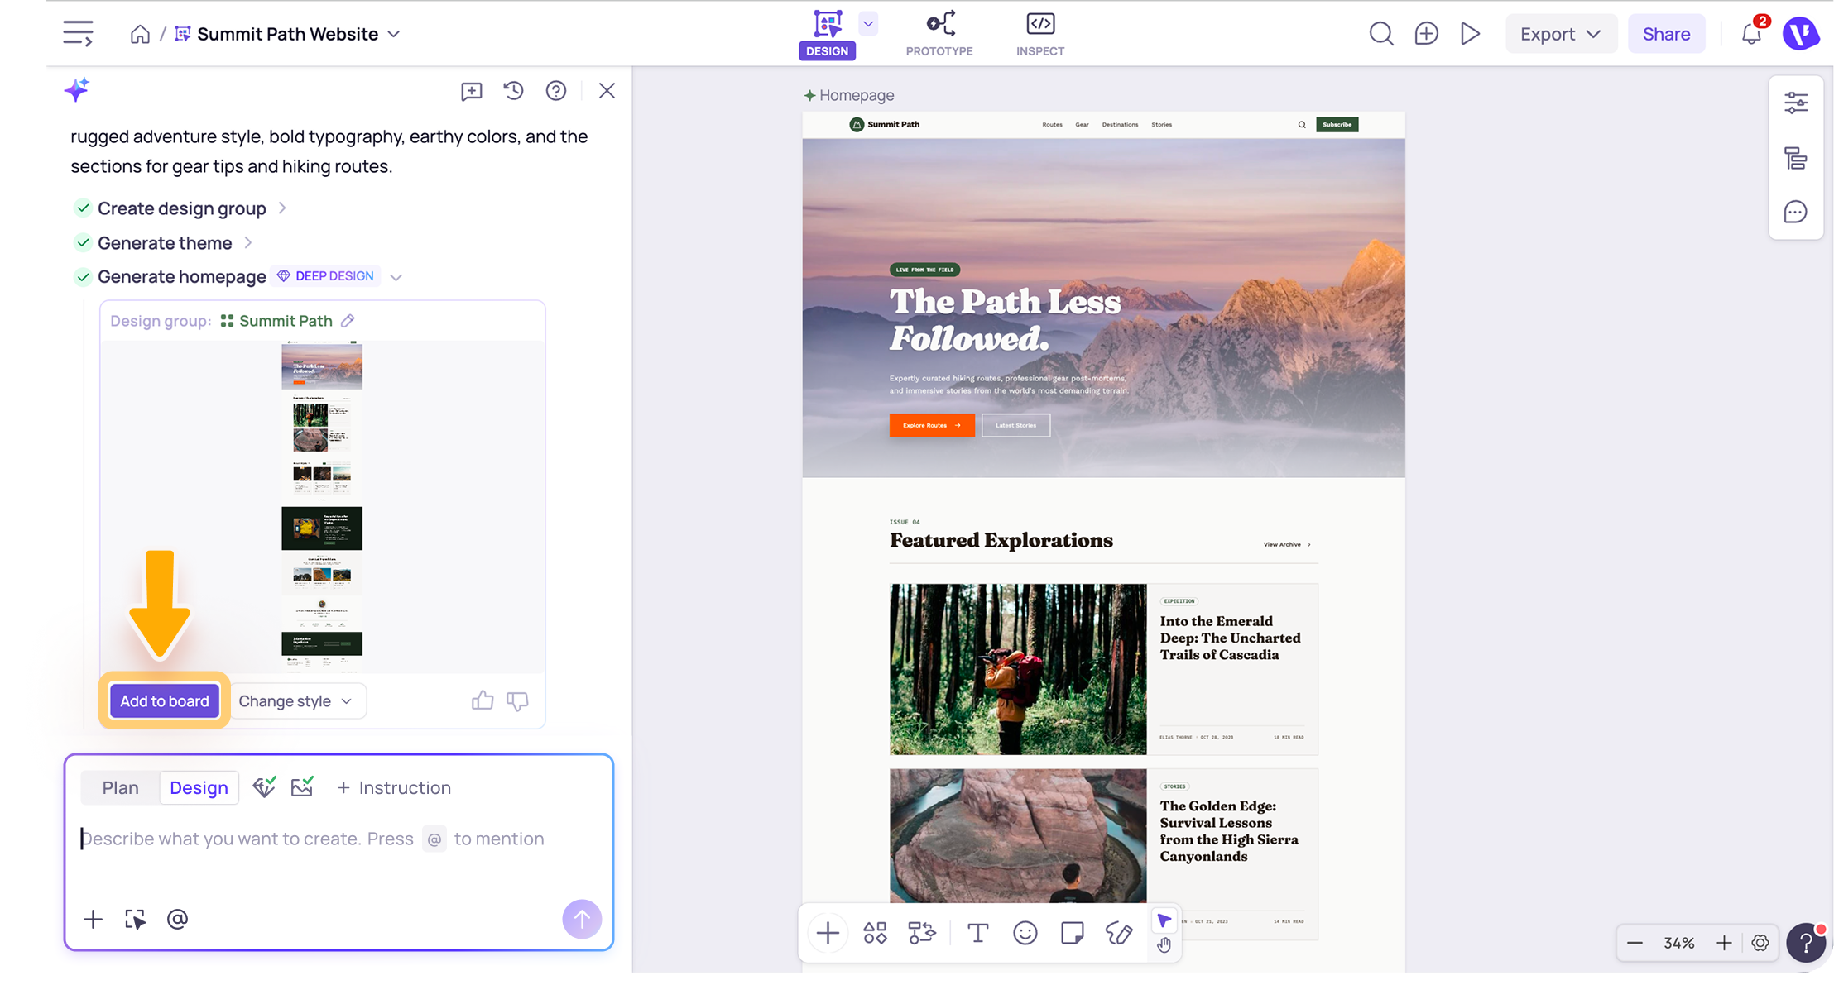The image size is (1834, 1004).
Task: Focus the prompt description input field
Action: [x=338, y=839]
